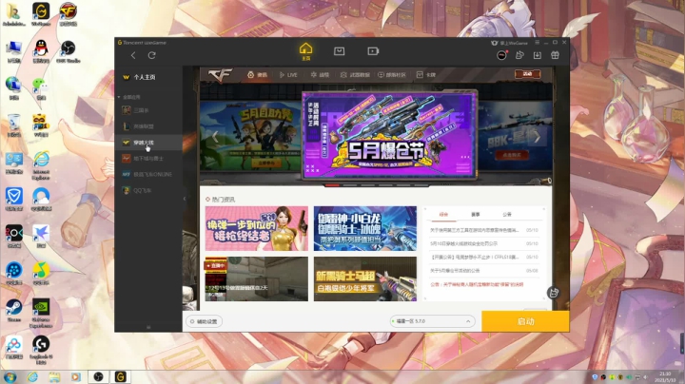Open the red 公告 notice link
Viewport: 685px width, 384px height.
[x=477, y=284]
